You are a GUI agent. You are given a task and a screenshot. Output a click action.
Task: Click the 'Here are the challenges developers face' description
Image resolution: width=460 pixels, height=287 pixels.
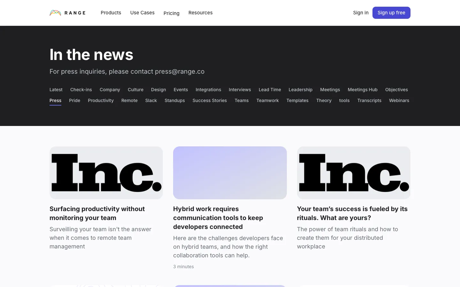point(228,247)
